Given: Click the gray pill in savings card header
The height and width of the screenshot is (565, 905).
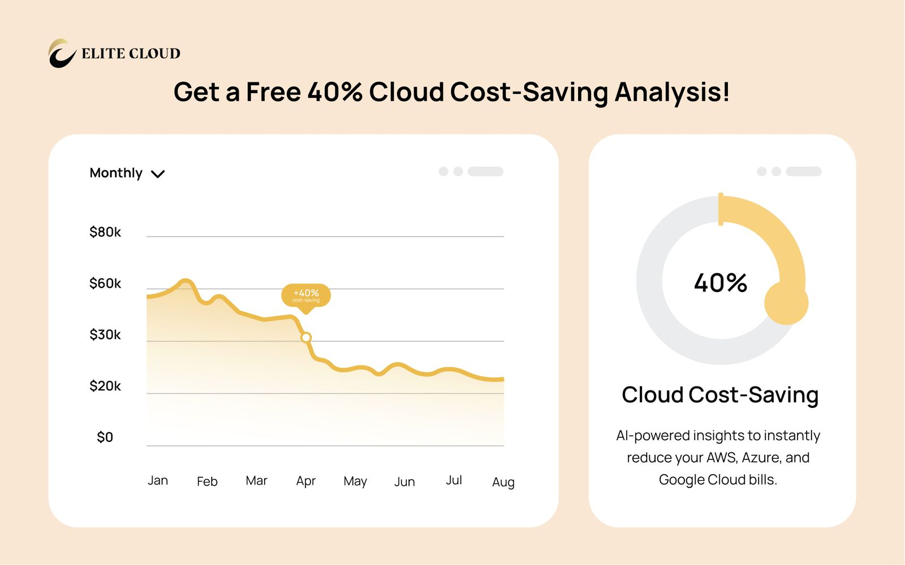Looking at the screenshot, I should coord(804,171).
